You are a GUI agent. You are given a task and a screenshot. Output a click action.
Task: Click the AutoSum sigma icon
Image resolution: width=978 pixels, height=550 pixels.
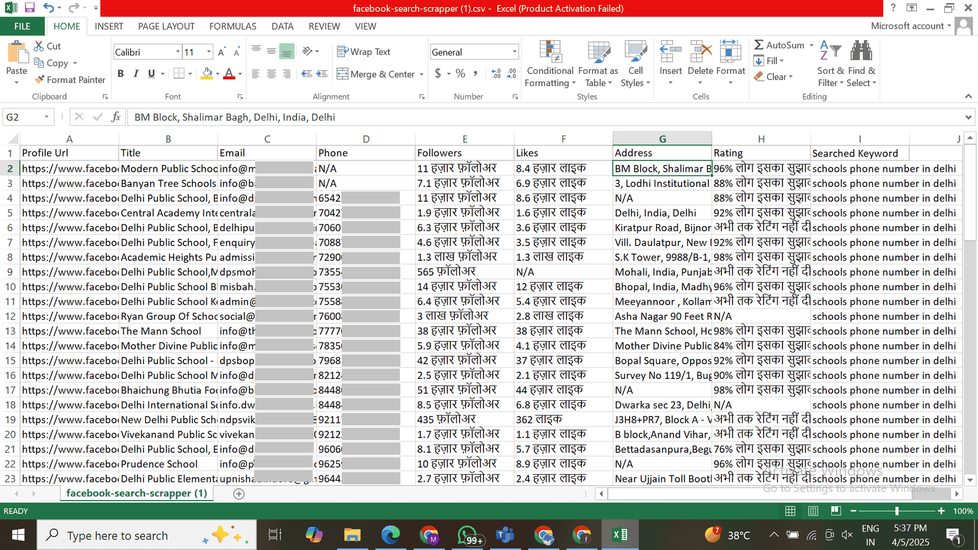tap(759, 45)
